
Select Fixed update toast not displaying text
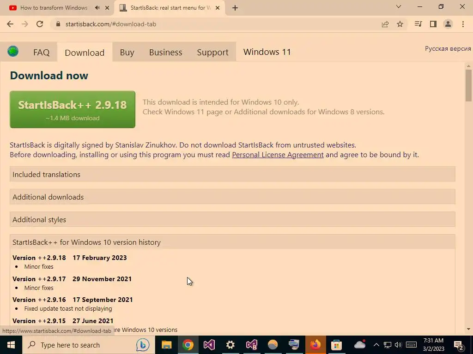click(x=68, y=308)
